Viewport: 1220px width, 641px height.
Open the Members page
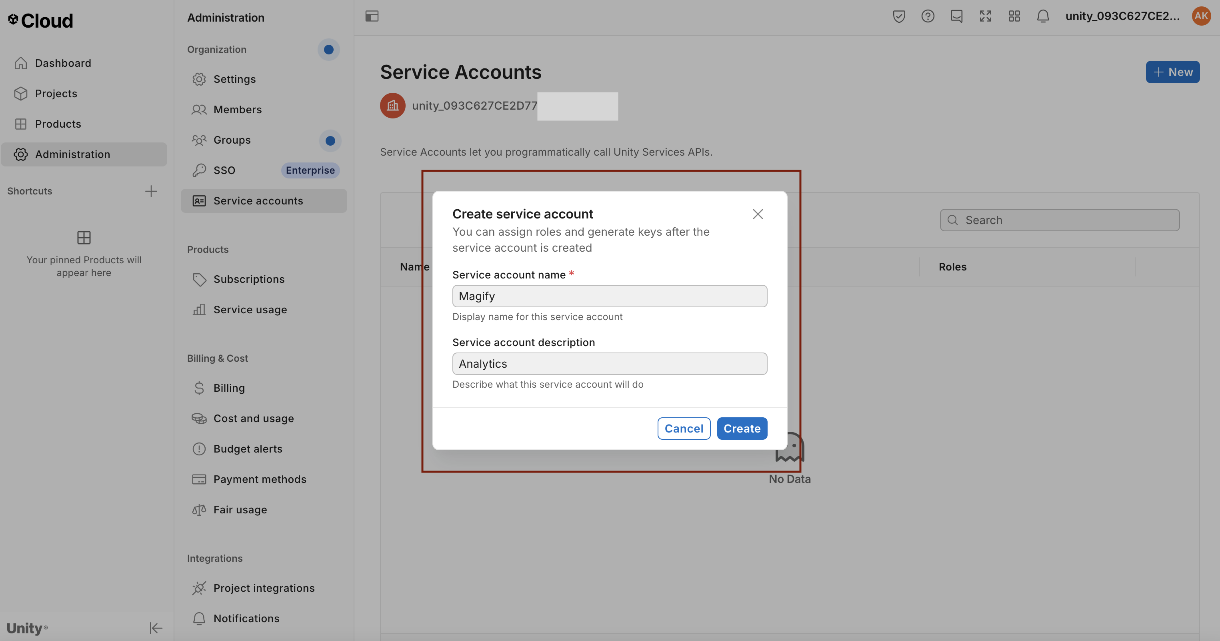264,110
